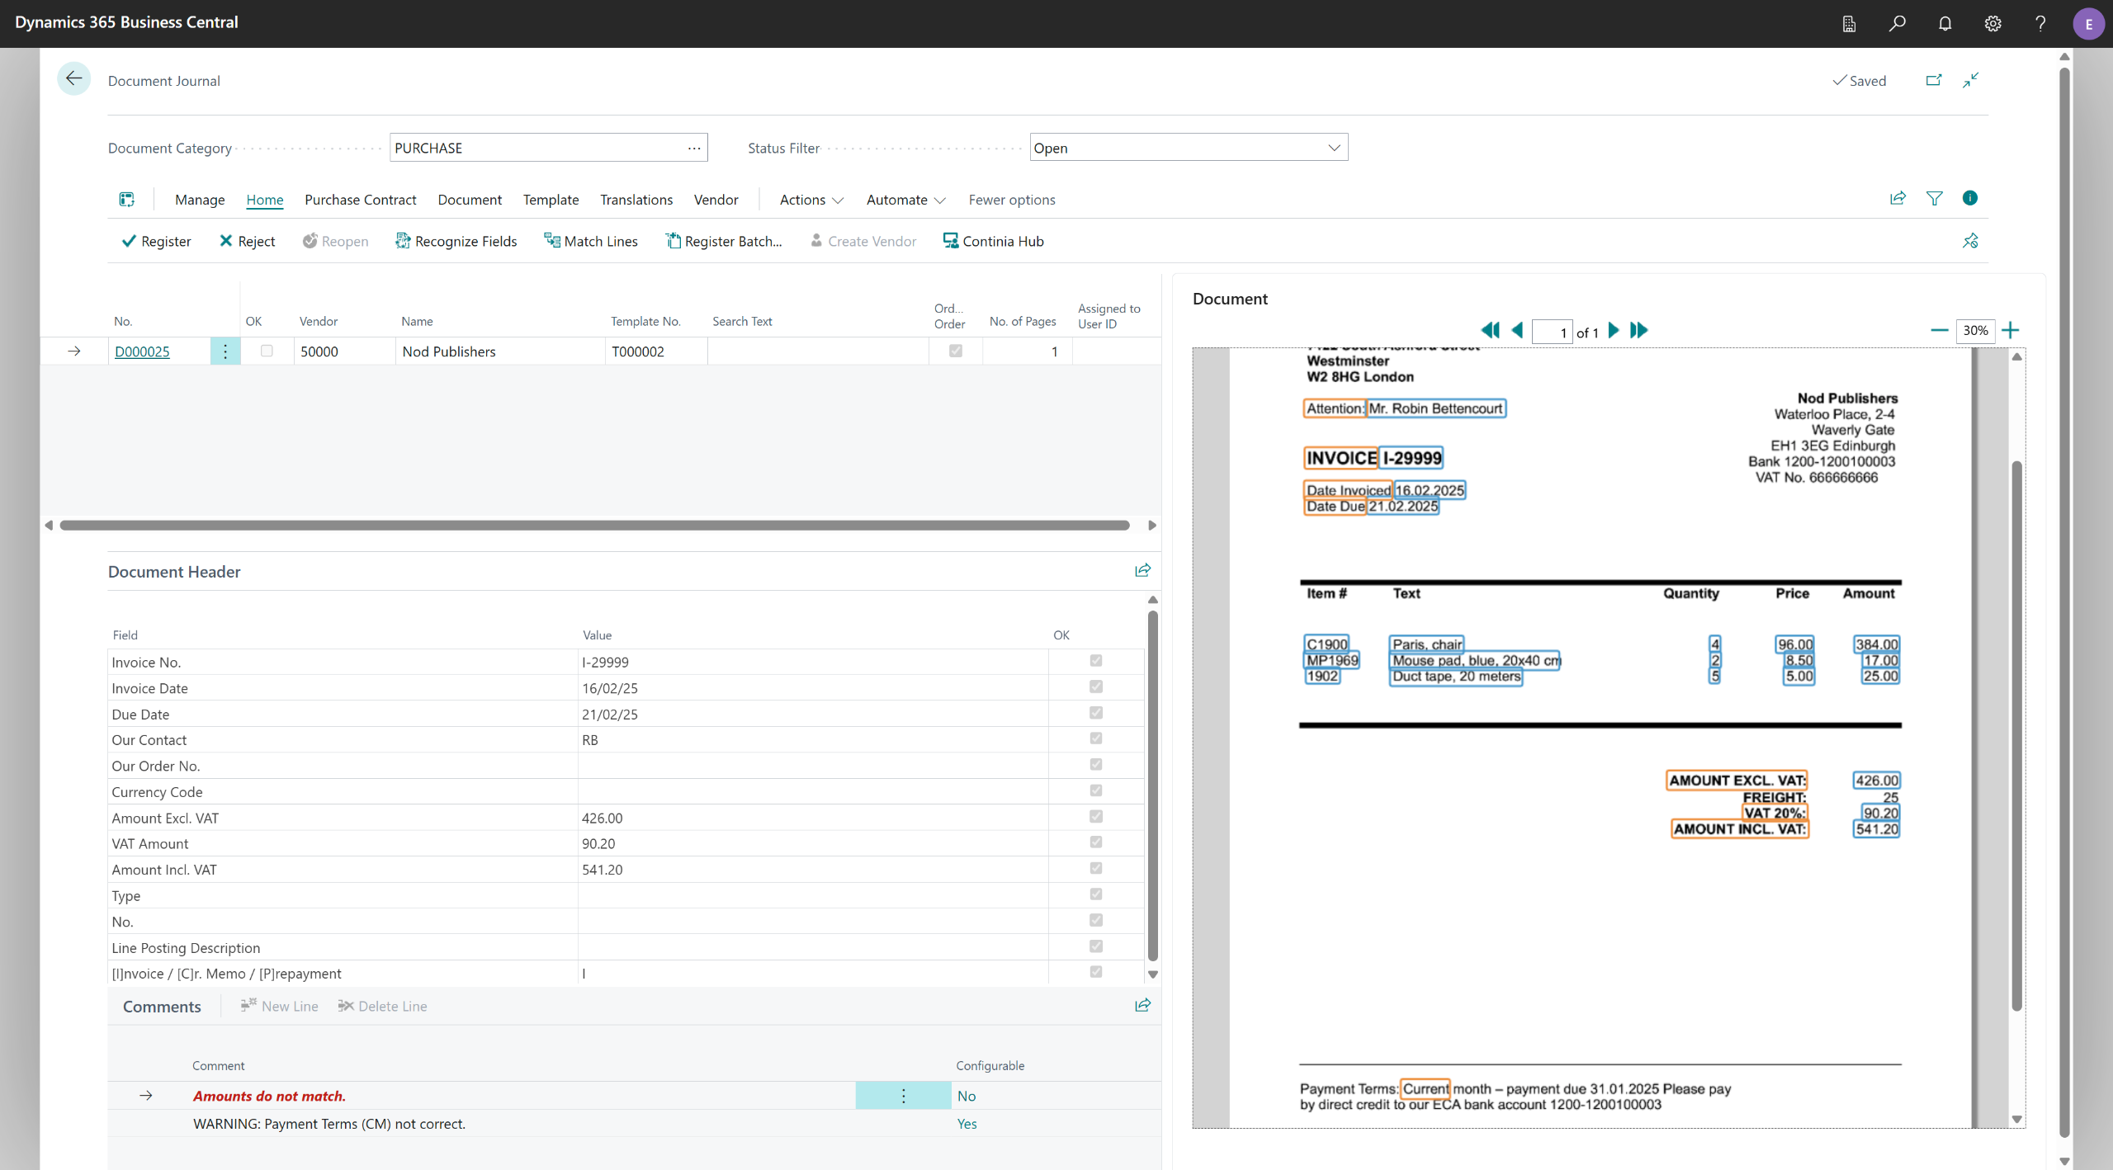Toggle OK checkbox for D000025 row
The image size is (2113, 1170).
pos(267,351)
